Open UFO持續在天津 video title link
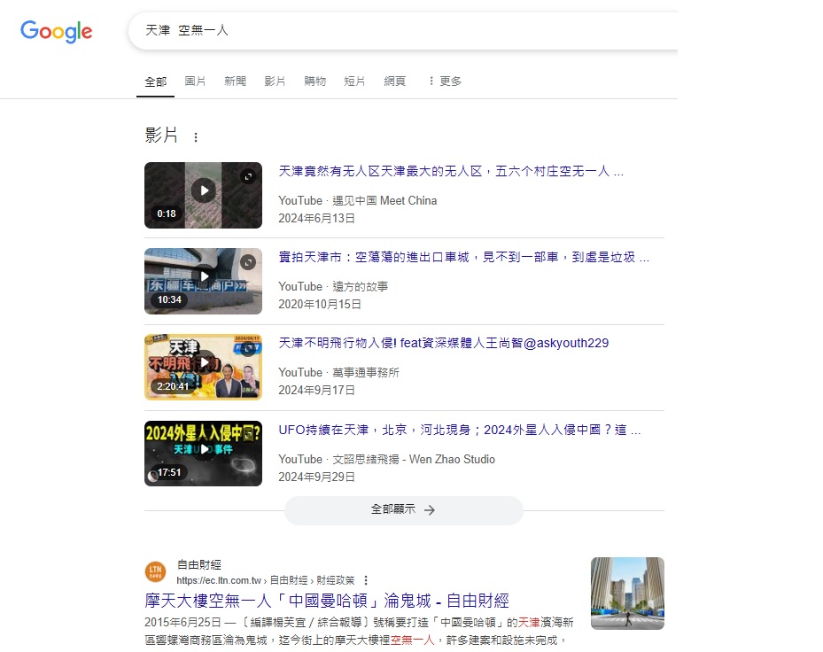The height and width of the screenshot is (652, 823). click(459, 430)
